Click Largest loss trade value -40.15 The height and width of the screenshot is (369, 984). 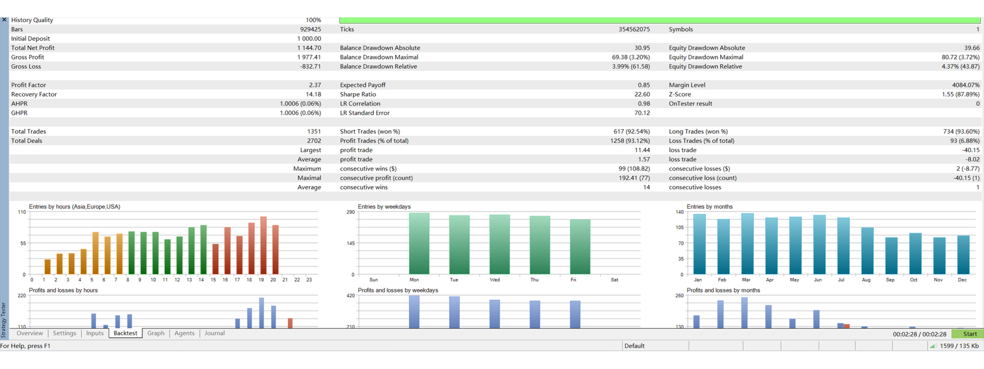971,150
